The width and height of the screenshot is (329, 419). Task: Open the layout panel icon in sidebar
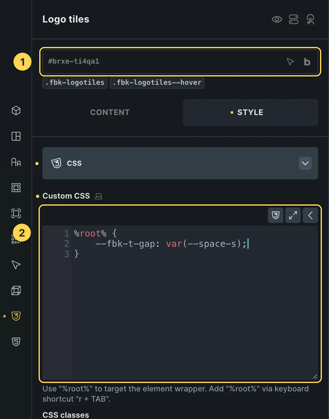tap(16, 136)
